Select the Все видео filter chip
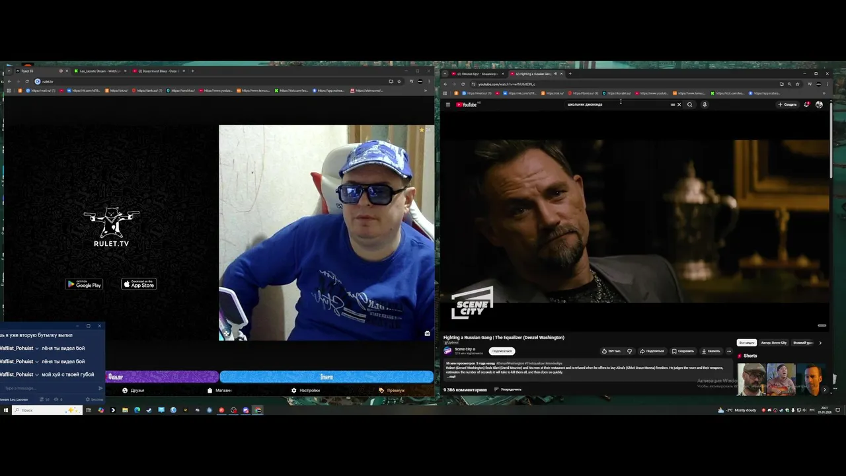The width and height of the screenshot is (846, 476). (x=747, y=342)
